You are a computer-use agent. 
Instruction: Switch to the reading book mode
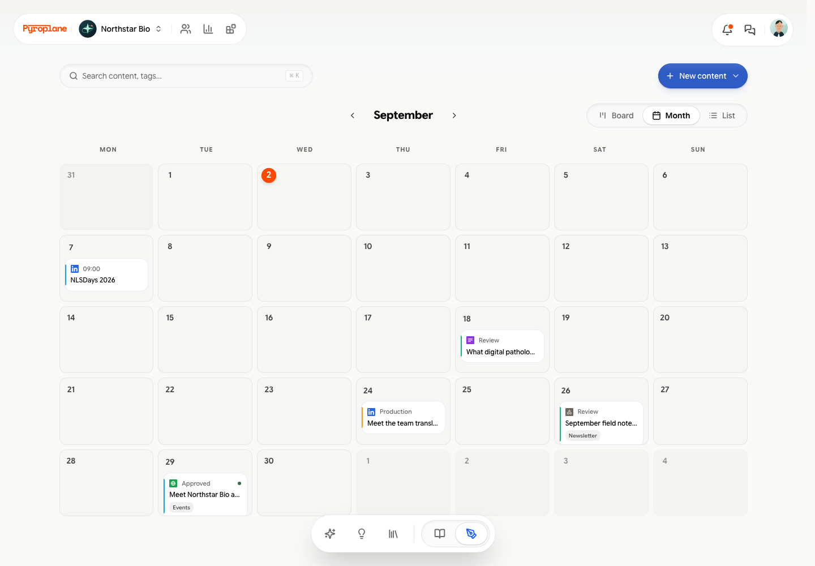click(x=440, y=534)
